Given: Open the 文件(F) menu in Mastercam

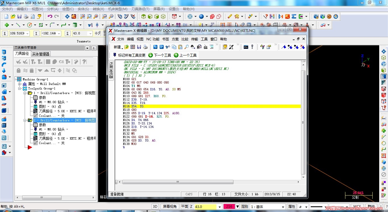Looking at the screenshot, I should (x=7, y=9).
